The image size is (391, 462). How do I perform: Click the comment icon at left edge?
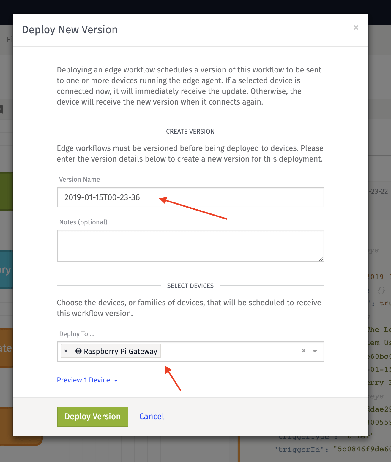(x=1, y=110)
